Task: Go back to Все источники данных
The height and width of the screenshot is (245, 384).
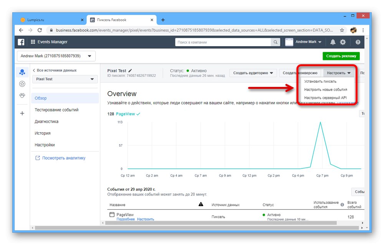Action: [x=55, y=70]
